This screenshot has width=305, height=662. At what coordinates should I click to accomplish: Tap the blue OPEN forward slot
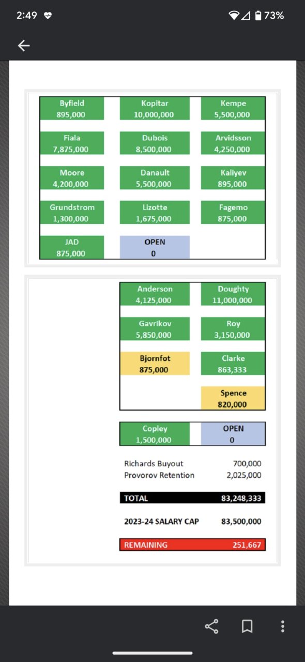(155, 247)
